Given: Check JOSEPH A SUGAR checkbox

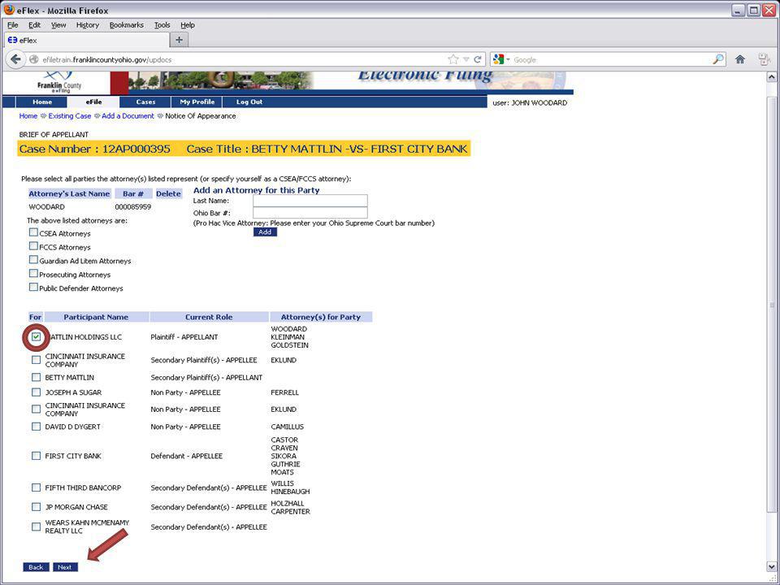Looking at the screenshot, I should [36, 392].
